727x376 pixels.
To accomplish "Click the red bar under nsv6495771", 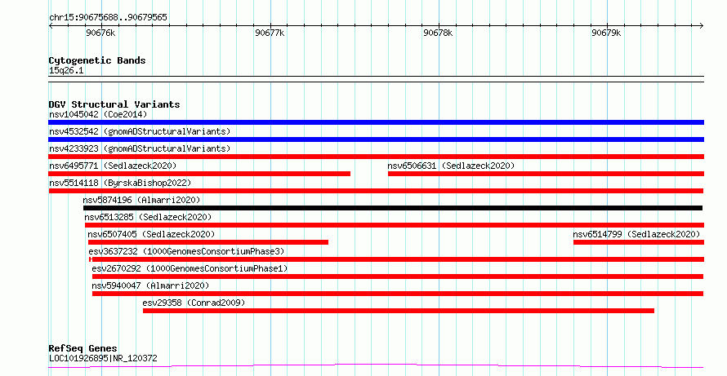I will 199,174.
